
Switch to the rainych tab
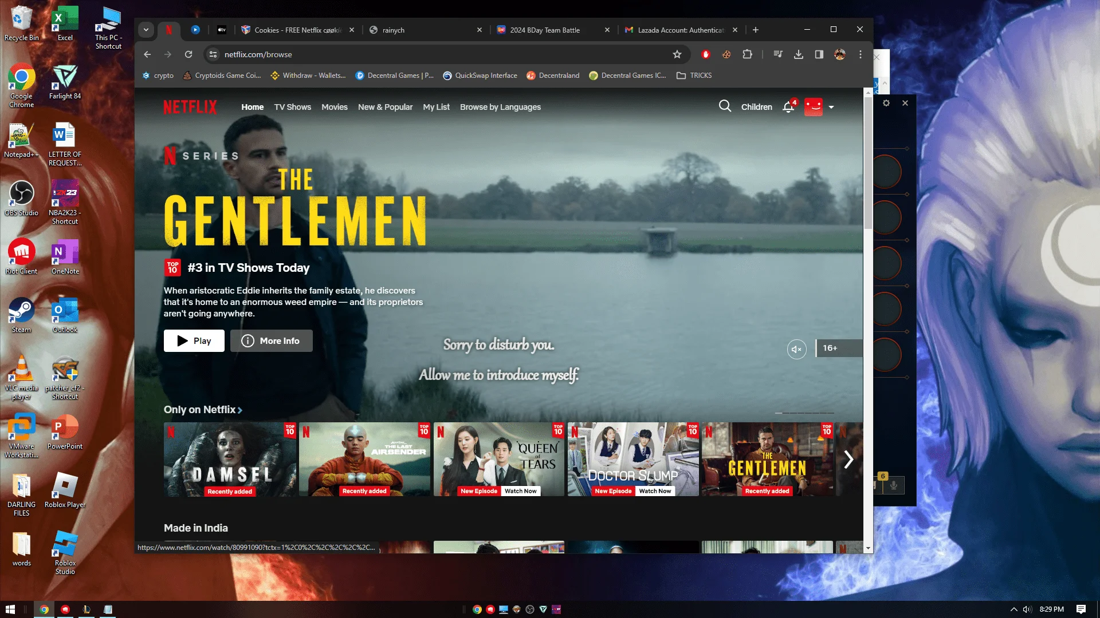coord(426,30)
